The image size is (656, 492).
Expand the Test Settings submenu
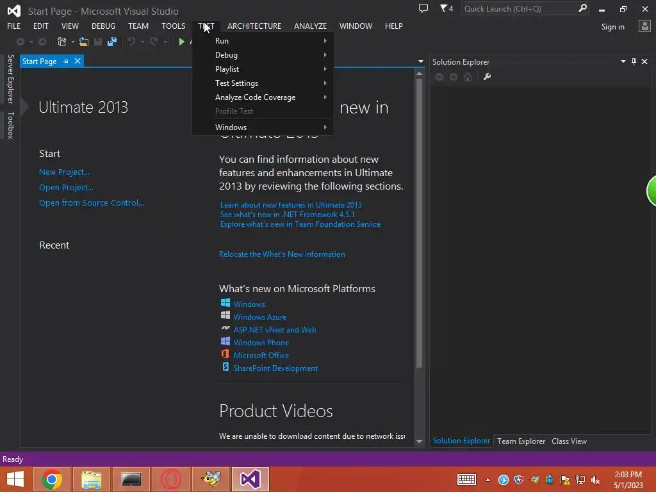coord(263,83)
